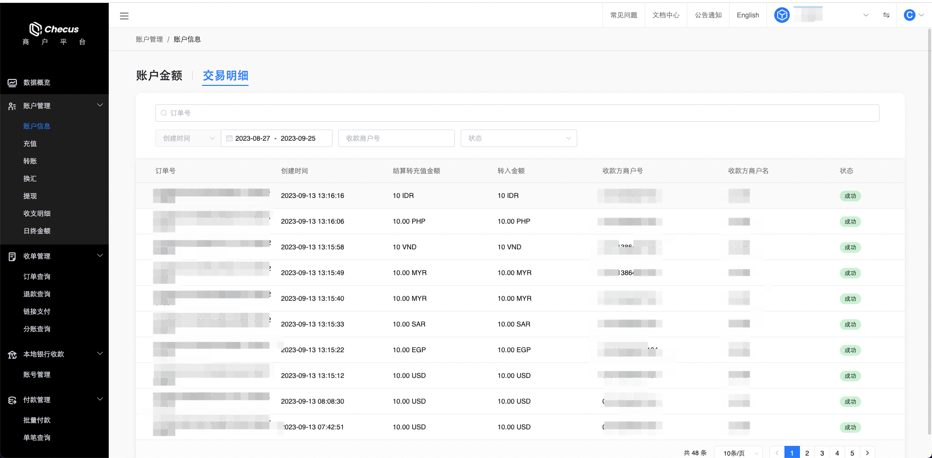Click the 常见问题 header link
The height and width of the screenshot is (458, 932).
coord(624,15)
